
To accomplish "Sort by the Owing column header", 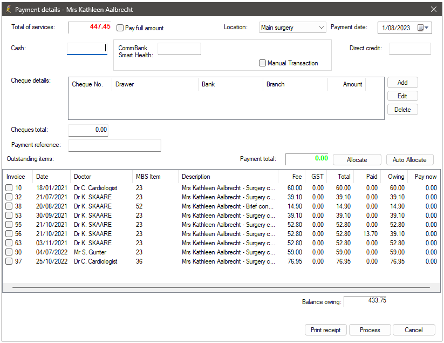I will 394,177.
